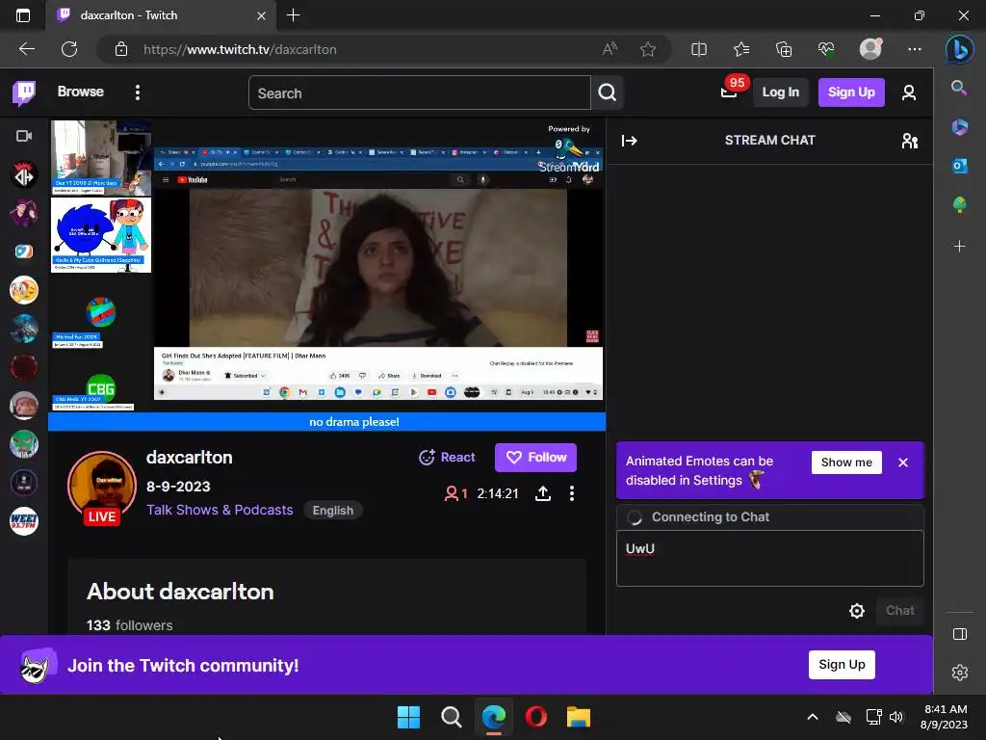Click the purple Sign Up button in header
Viewport: 986px width, 740px height.
[851, 92]
